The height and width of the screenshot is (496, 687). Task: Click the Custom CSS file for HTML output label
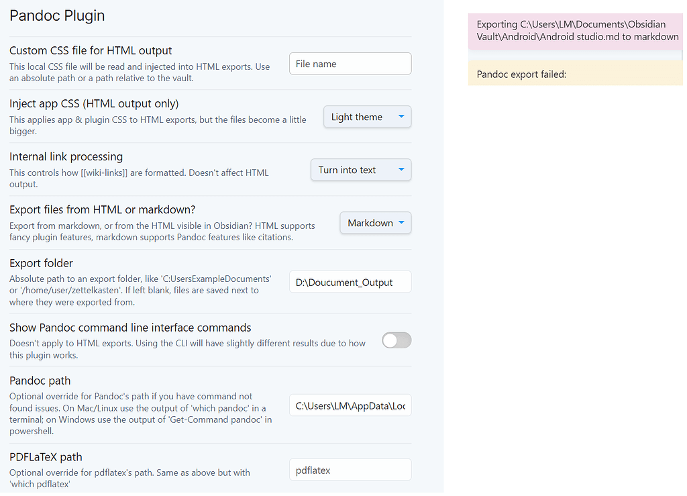click(x=91, y=50)
